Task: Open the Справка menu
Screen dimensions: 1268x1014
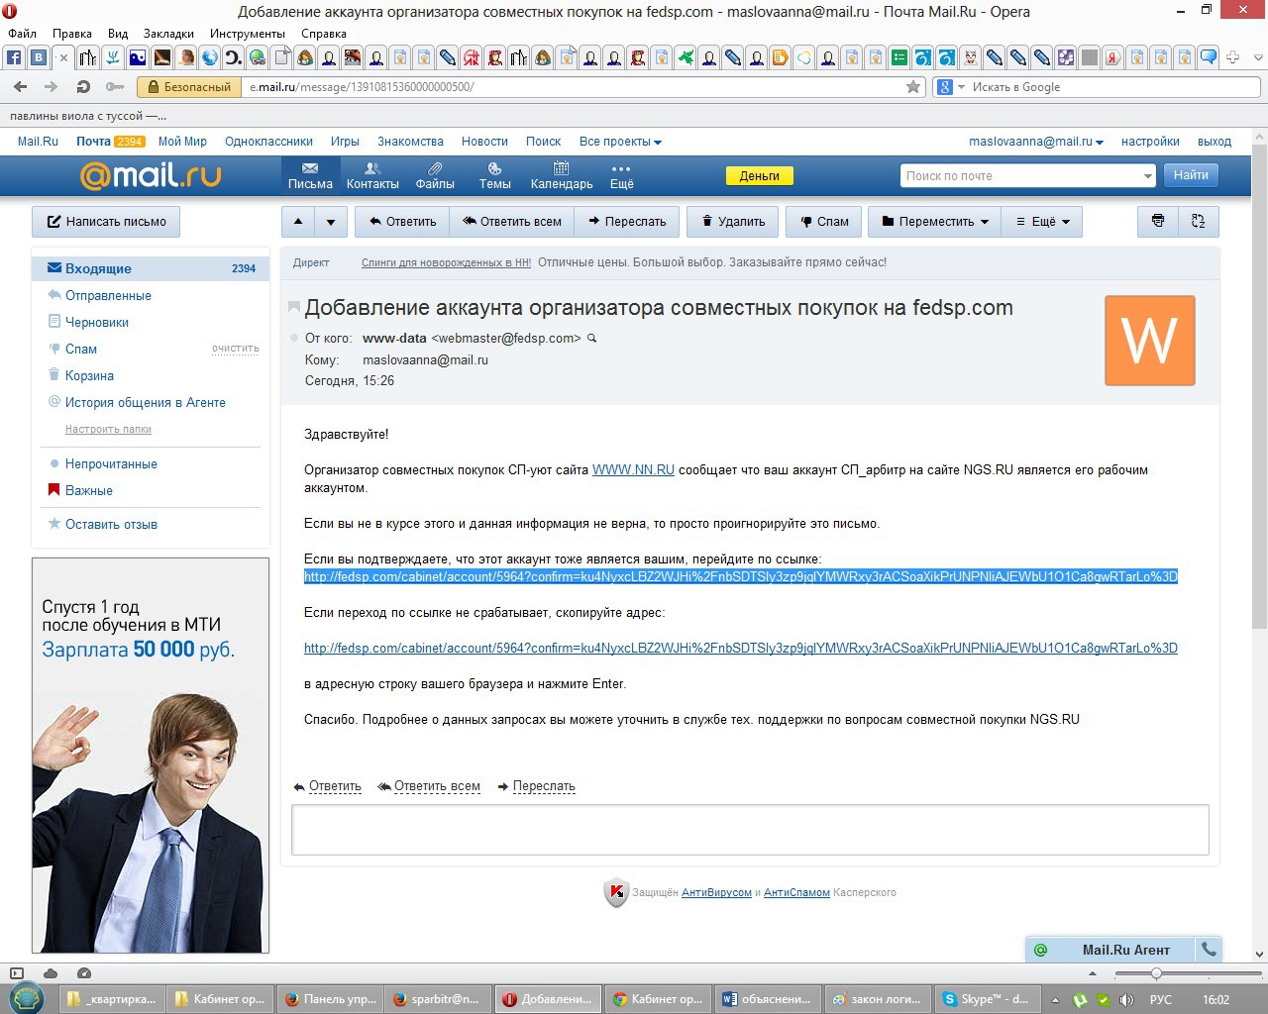Action: (323, 34)
